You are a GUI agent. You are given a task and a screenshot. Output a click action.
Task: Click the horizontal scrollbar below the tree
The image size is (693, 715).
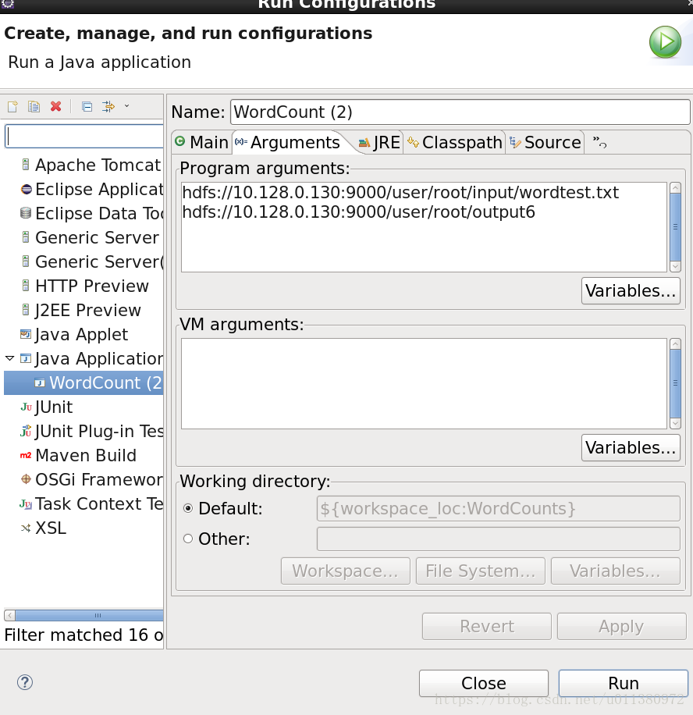click(x=86, y=615)
